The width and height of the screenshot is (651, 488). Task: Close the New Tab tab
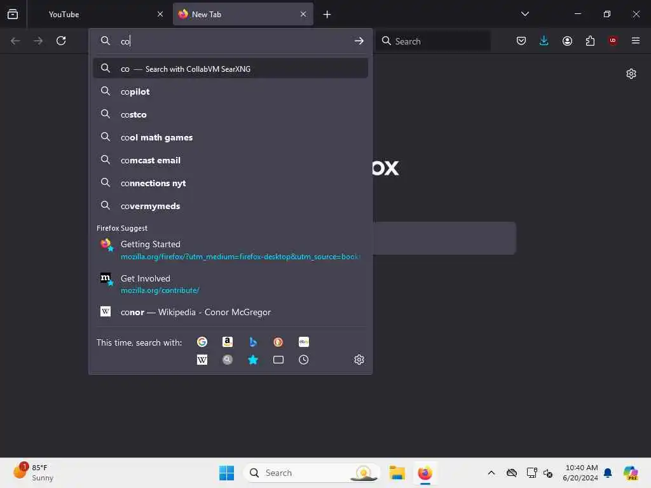point(303,14)
